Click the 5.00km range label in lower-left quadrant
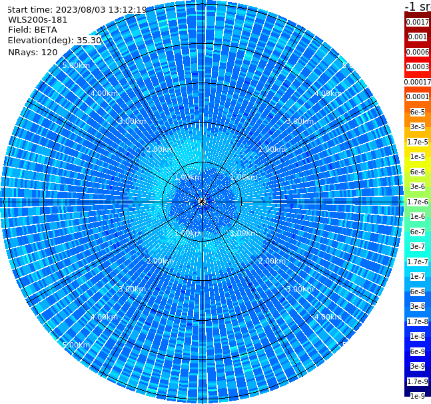This screenshot has height=404, width=431. coord(76,345)
